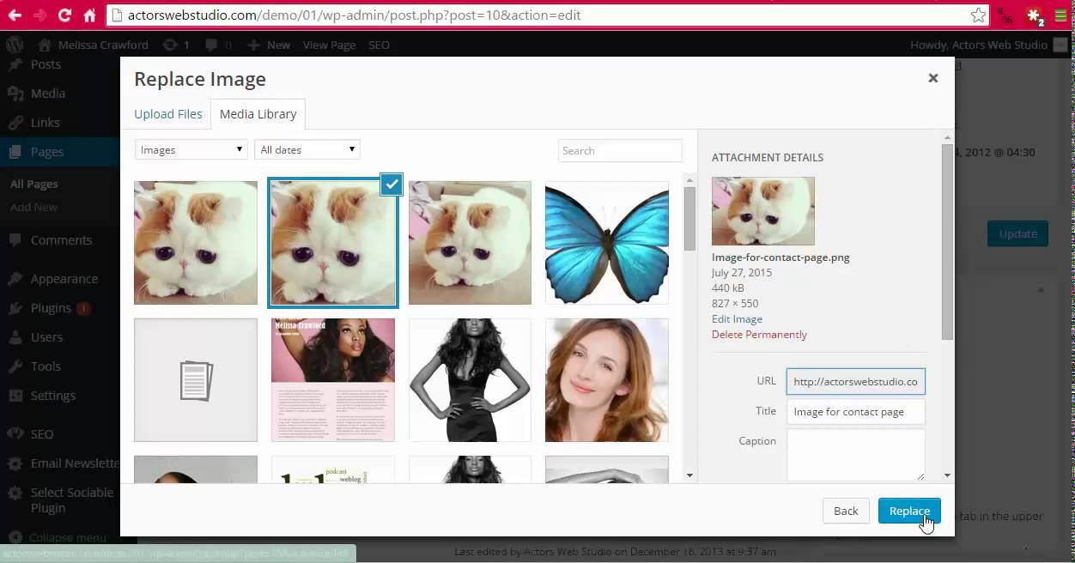Select the woman in black dress thumbnail
This screenshot has height=563, width=1075.
tap(470, 380)
